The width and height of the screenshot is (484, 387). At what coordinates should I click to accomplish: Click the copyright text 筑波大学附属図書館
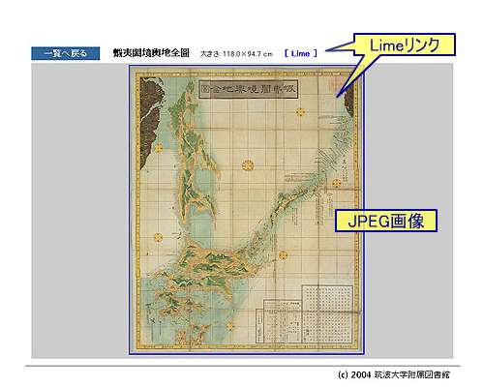[x=412, y=374]
